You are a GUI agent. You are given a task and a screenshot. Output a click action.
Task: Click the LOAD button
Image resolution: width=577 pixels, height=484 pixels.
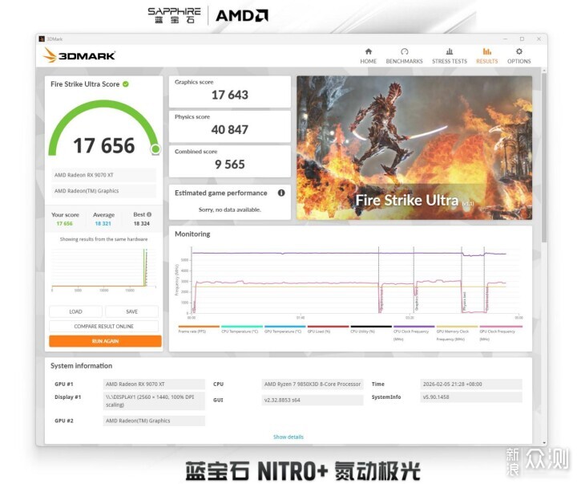click(x=76, y=311)
